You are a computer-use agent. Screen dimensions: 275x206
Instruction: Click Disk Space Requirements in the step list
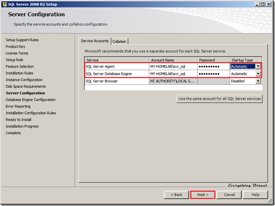click(x=26, y=86)
